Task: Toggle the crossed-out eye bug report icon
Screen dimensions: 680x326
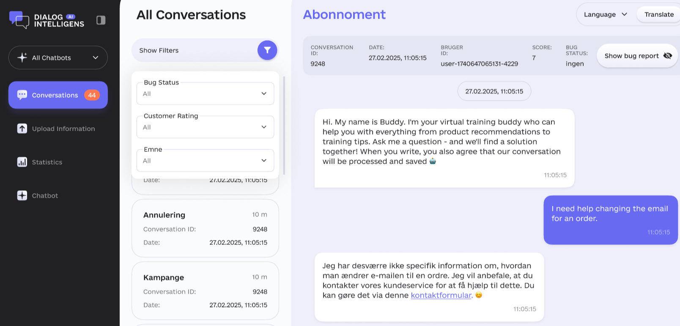Action: click(668, 56)
